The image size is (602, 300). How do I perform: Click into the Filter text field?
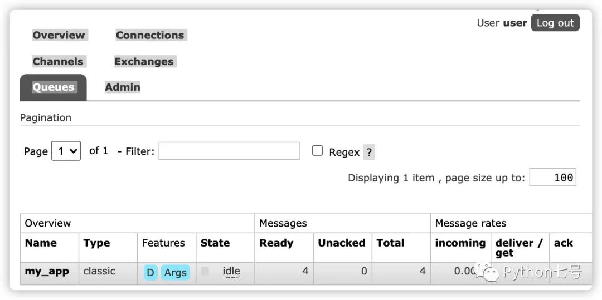pyautogui.click(x=229, y=151)
